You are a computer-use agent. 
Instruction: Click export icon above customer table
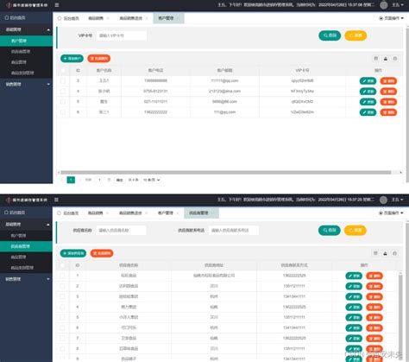tap(386, 59)
